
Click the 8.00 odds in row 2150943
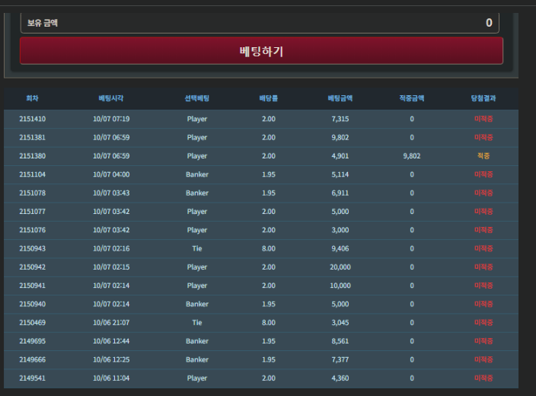pos(268,248)
